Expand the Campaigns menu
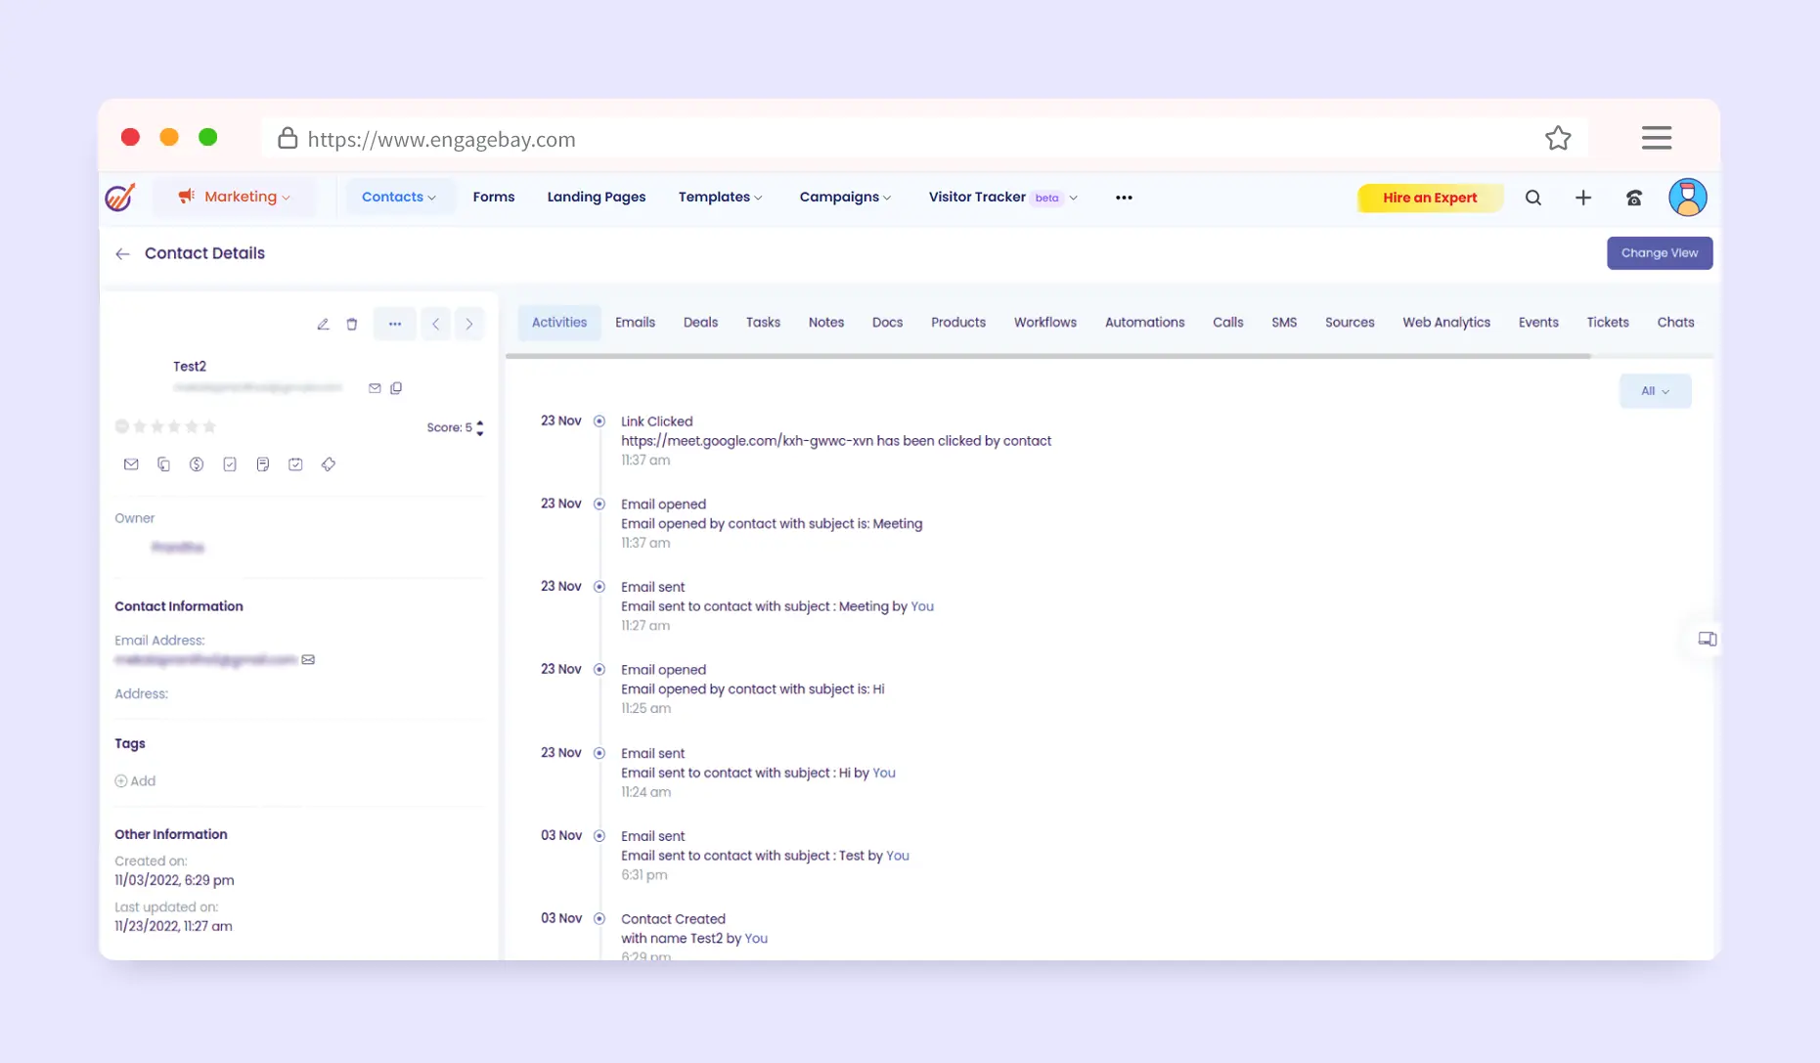The height and width of the screenshot is (1063, 1820). [845, 198]
